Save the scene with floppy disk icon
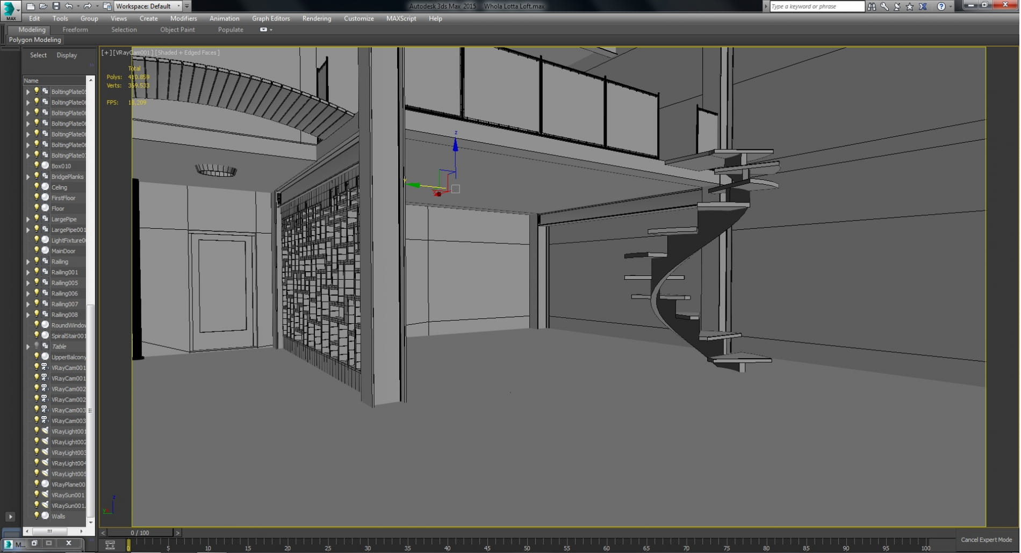 coord(56,6)
